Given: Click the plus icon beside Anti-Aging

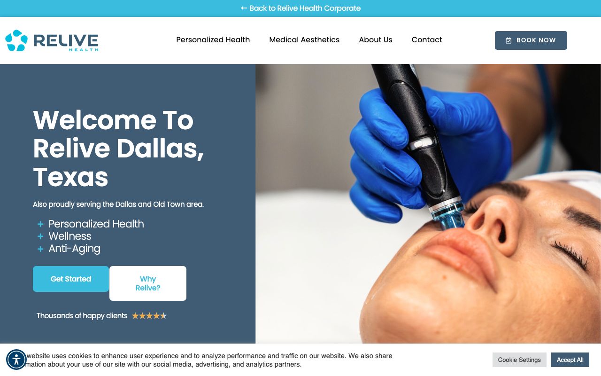Looking at the screenshot, I should tap(40, 249).
